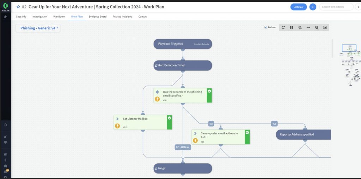361x179 pixels.
Task: Open the Case Info tab
Action: click(21, 17)
